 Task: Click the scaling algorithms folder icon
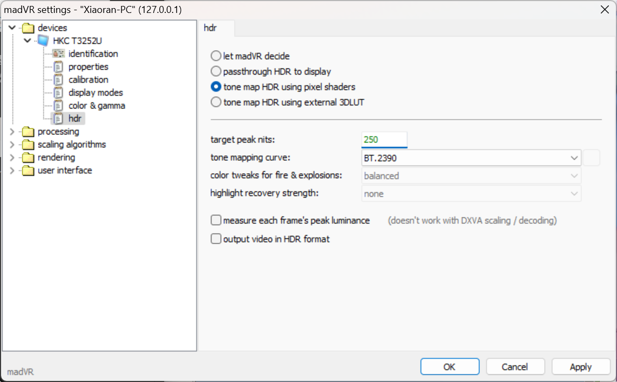tap(28, 145)
